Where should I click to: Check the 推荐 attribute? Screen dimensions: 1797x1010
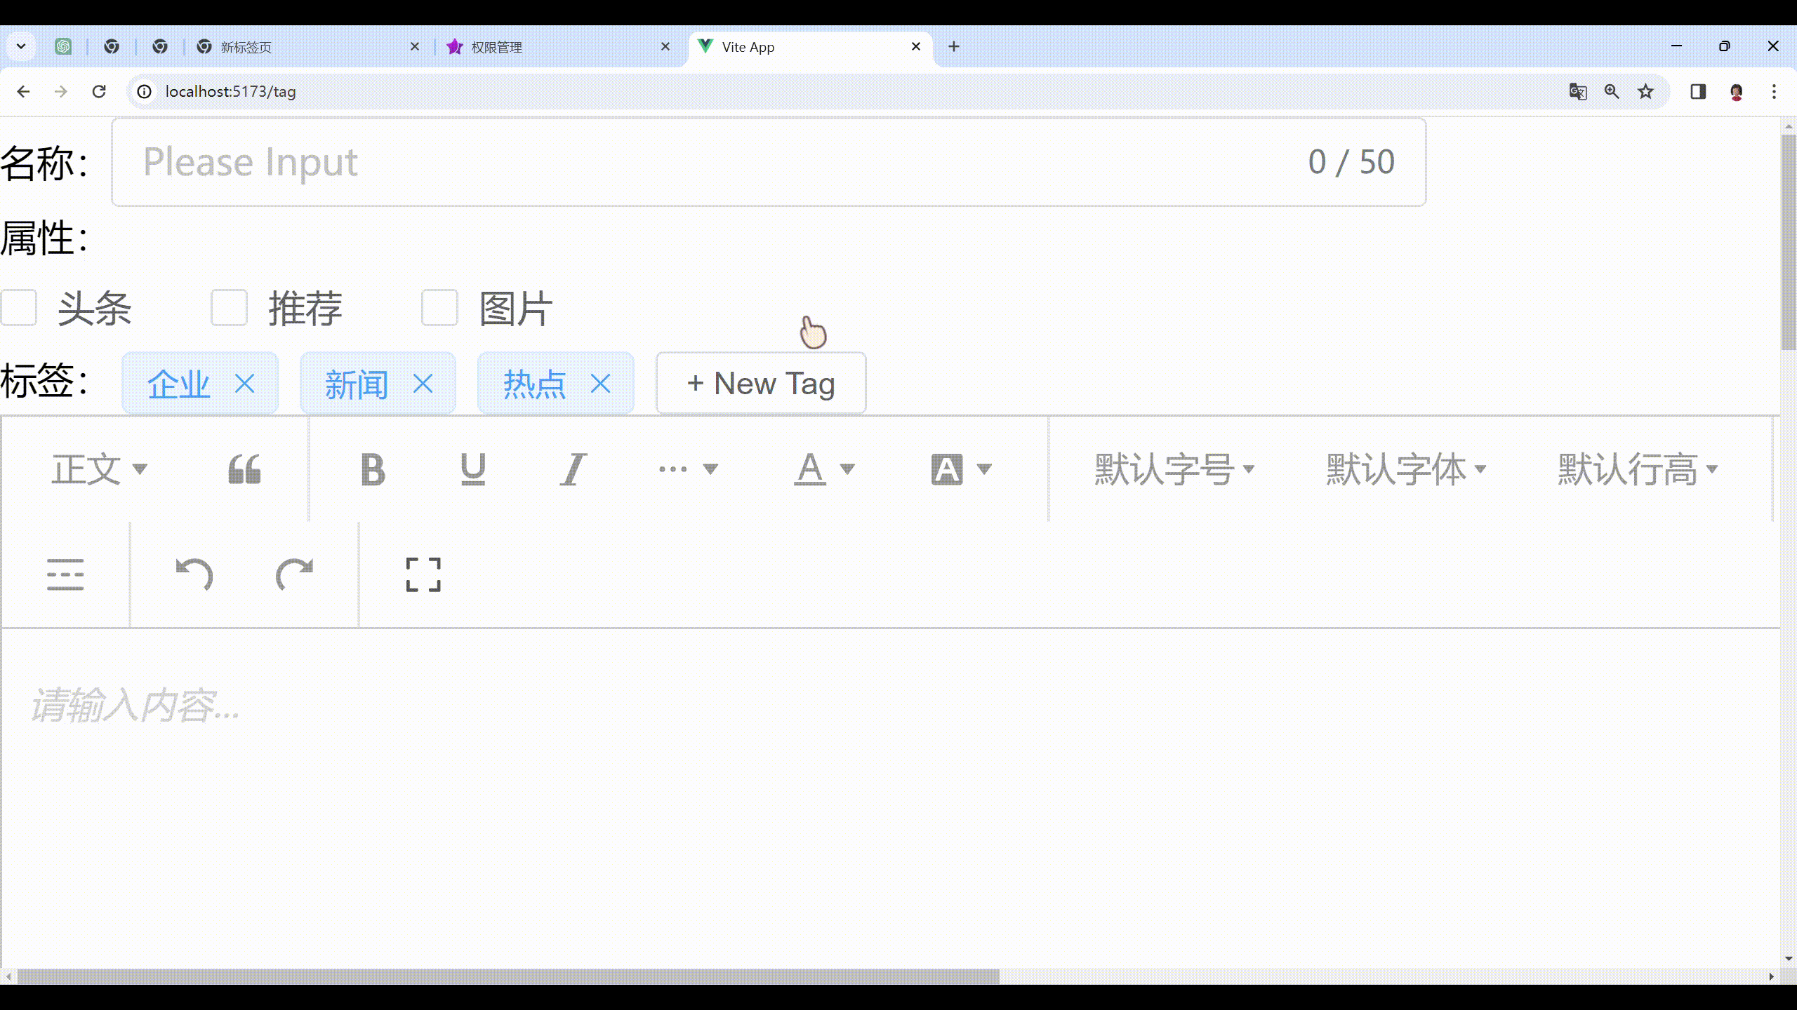pyautogui.click(x=229, y=307)
